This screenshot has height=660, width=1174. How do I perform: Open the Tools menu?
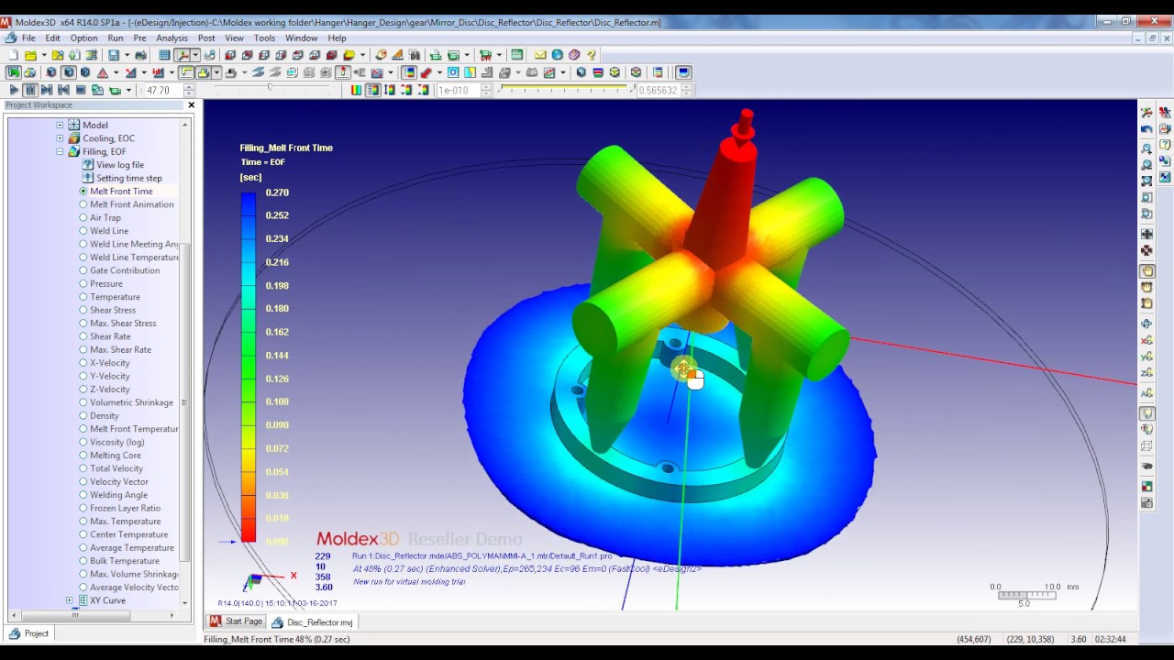click(x=264, y=38)
